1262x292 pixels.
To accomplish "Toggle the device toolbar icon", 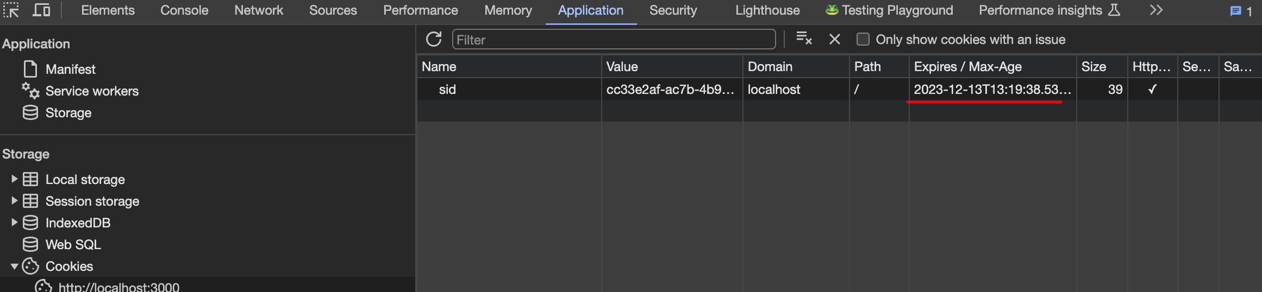I will coord(41,10).
